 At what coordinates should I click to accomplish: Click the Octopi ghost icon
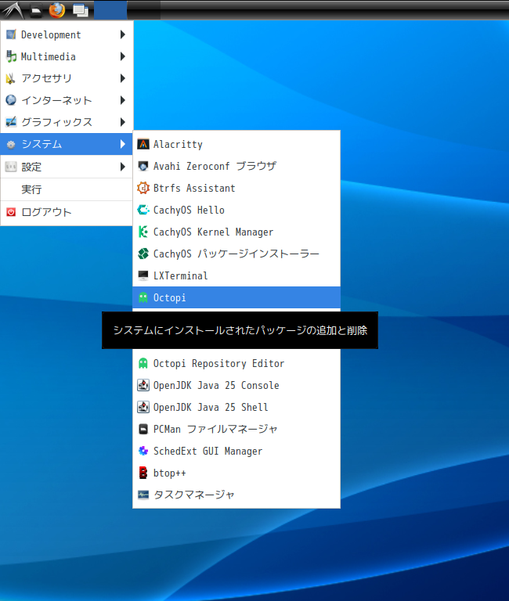pyautogui.click(x=143, y=297)
